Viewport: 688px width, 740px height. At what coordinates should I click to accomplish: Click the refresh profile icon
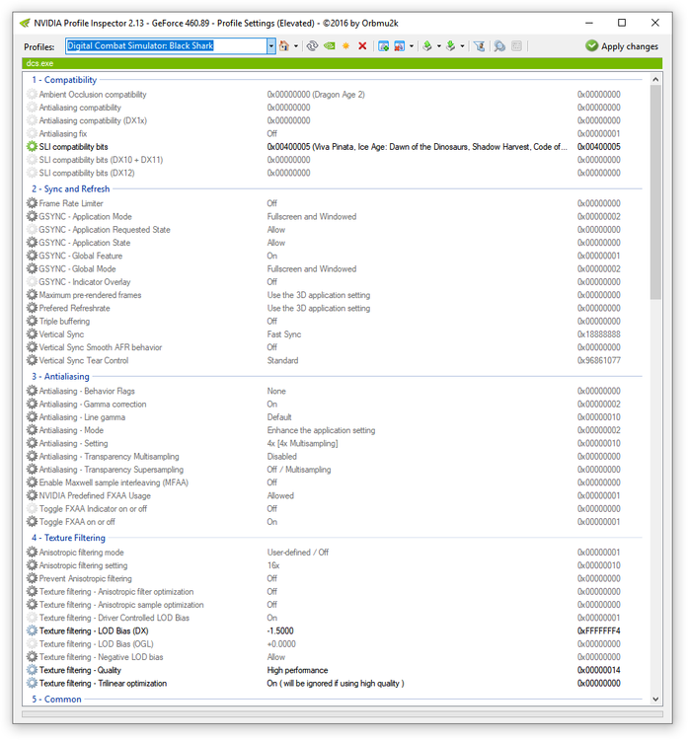[312, 45]
